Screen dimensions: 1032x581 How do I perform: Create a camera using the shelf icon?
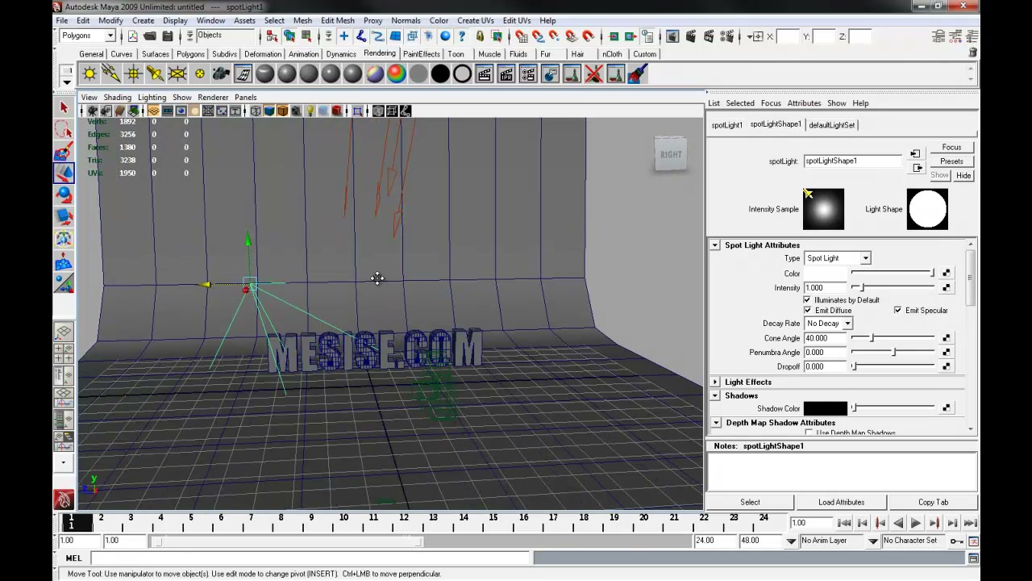coord(221,74)
